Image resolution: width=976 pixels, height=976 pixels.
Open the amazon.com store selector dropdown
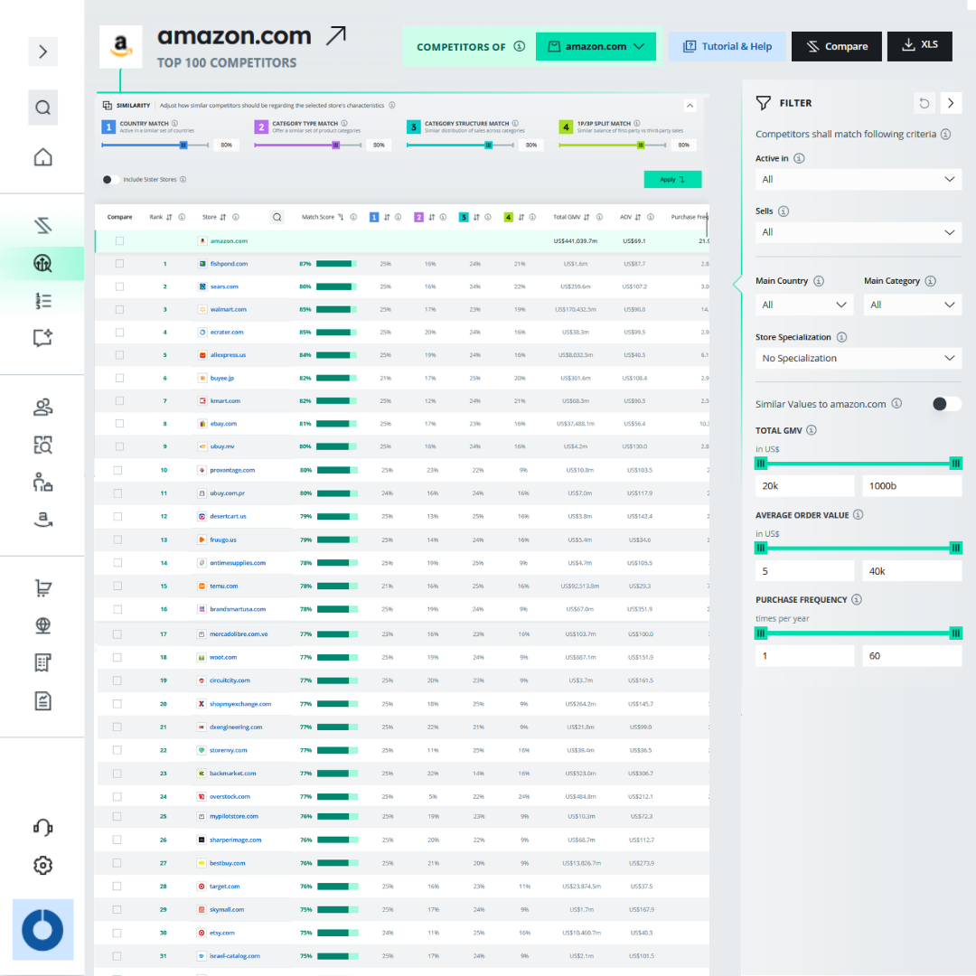coord(596,47)
